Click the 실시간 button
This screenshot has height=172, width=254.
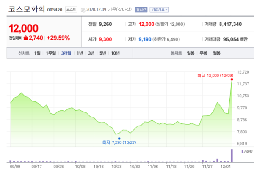(x=141, y=10)
